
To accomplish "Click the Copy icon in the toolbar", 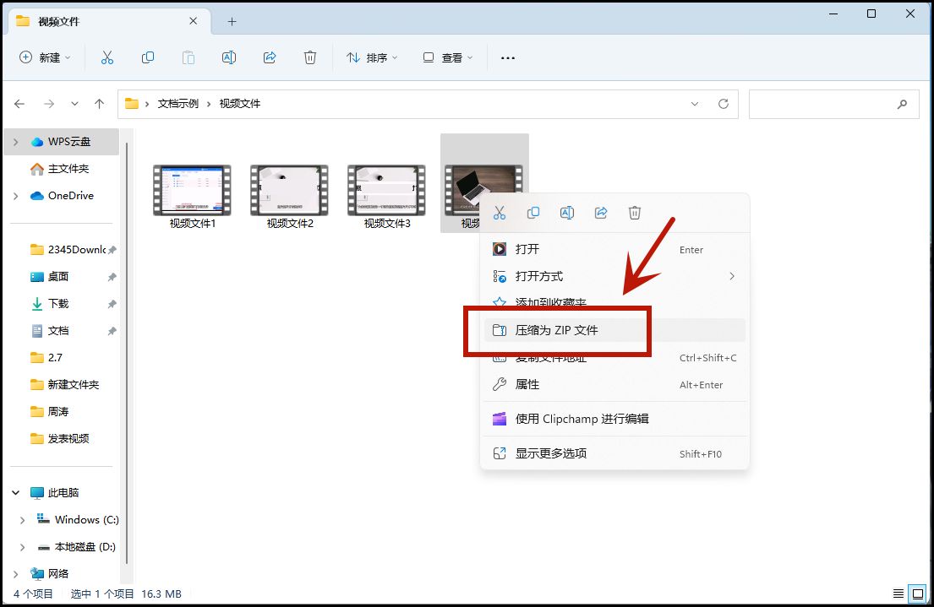I will tap(147, 57).
